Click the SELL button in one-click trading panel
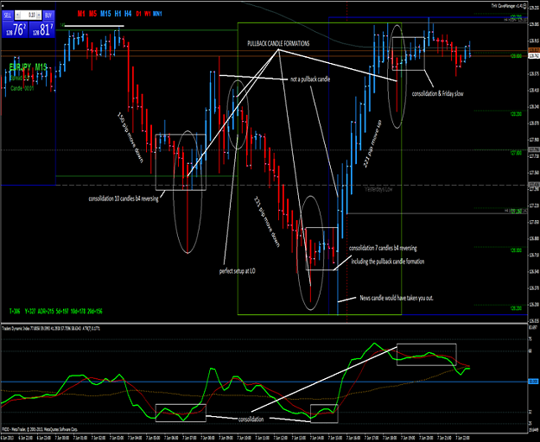This screenshot has width=540, height=442. coord(7,16)
